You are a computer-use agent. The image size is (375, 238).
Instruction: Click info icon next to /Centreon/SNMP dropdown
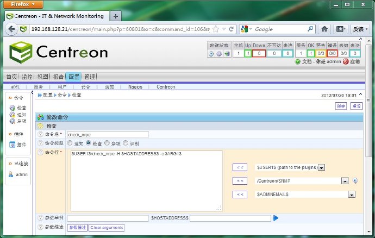355,181
